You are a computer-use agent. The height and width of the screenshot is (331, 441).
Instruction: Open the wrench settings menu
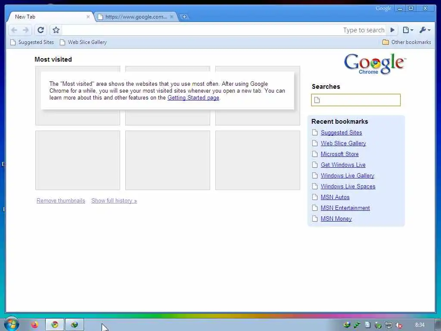coord(425,30)
